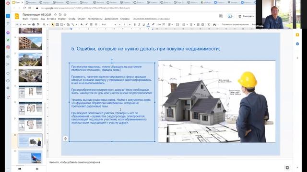This screenshot has height=172, width=307.
Task: Click the Zoom magnifier icon
Action: click(x=44, y=24)
